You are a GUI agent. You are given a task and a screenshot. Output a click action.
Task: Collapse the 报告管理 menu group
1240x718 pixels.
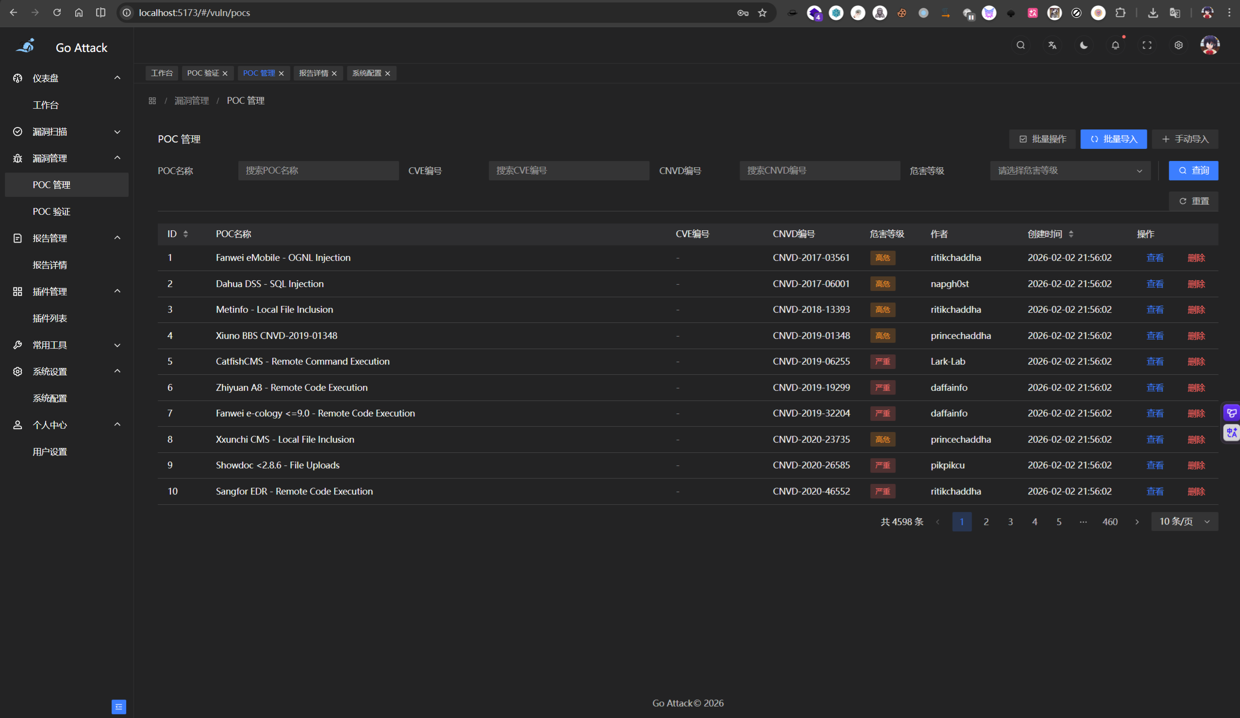pyautogui.click(x=66, y=239)
